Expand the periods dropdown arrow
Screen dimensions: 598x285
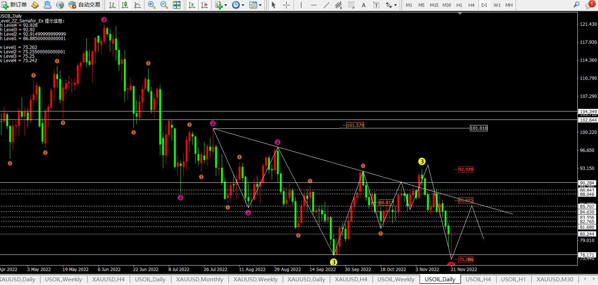click(243, 5)
